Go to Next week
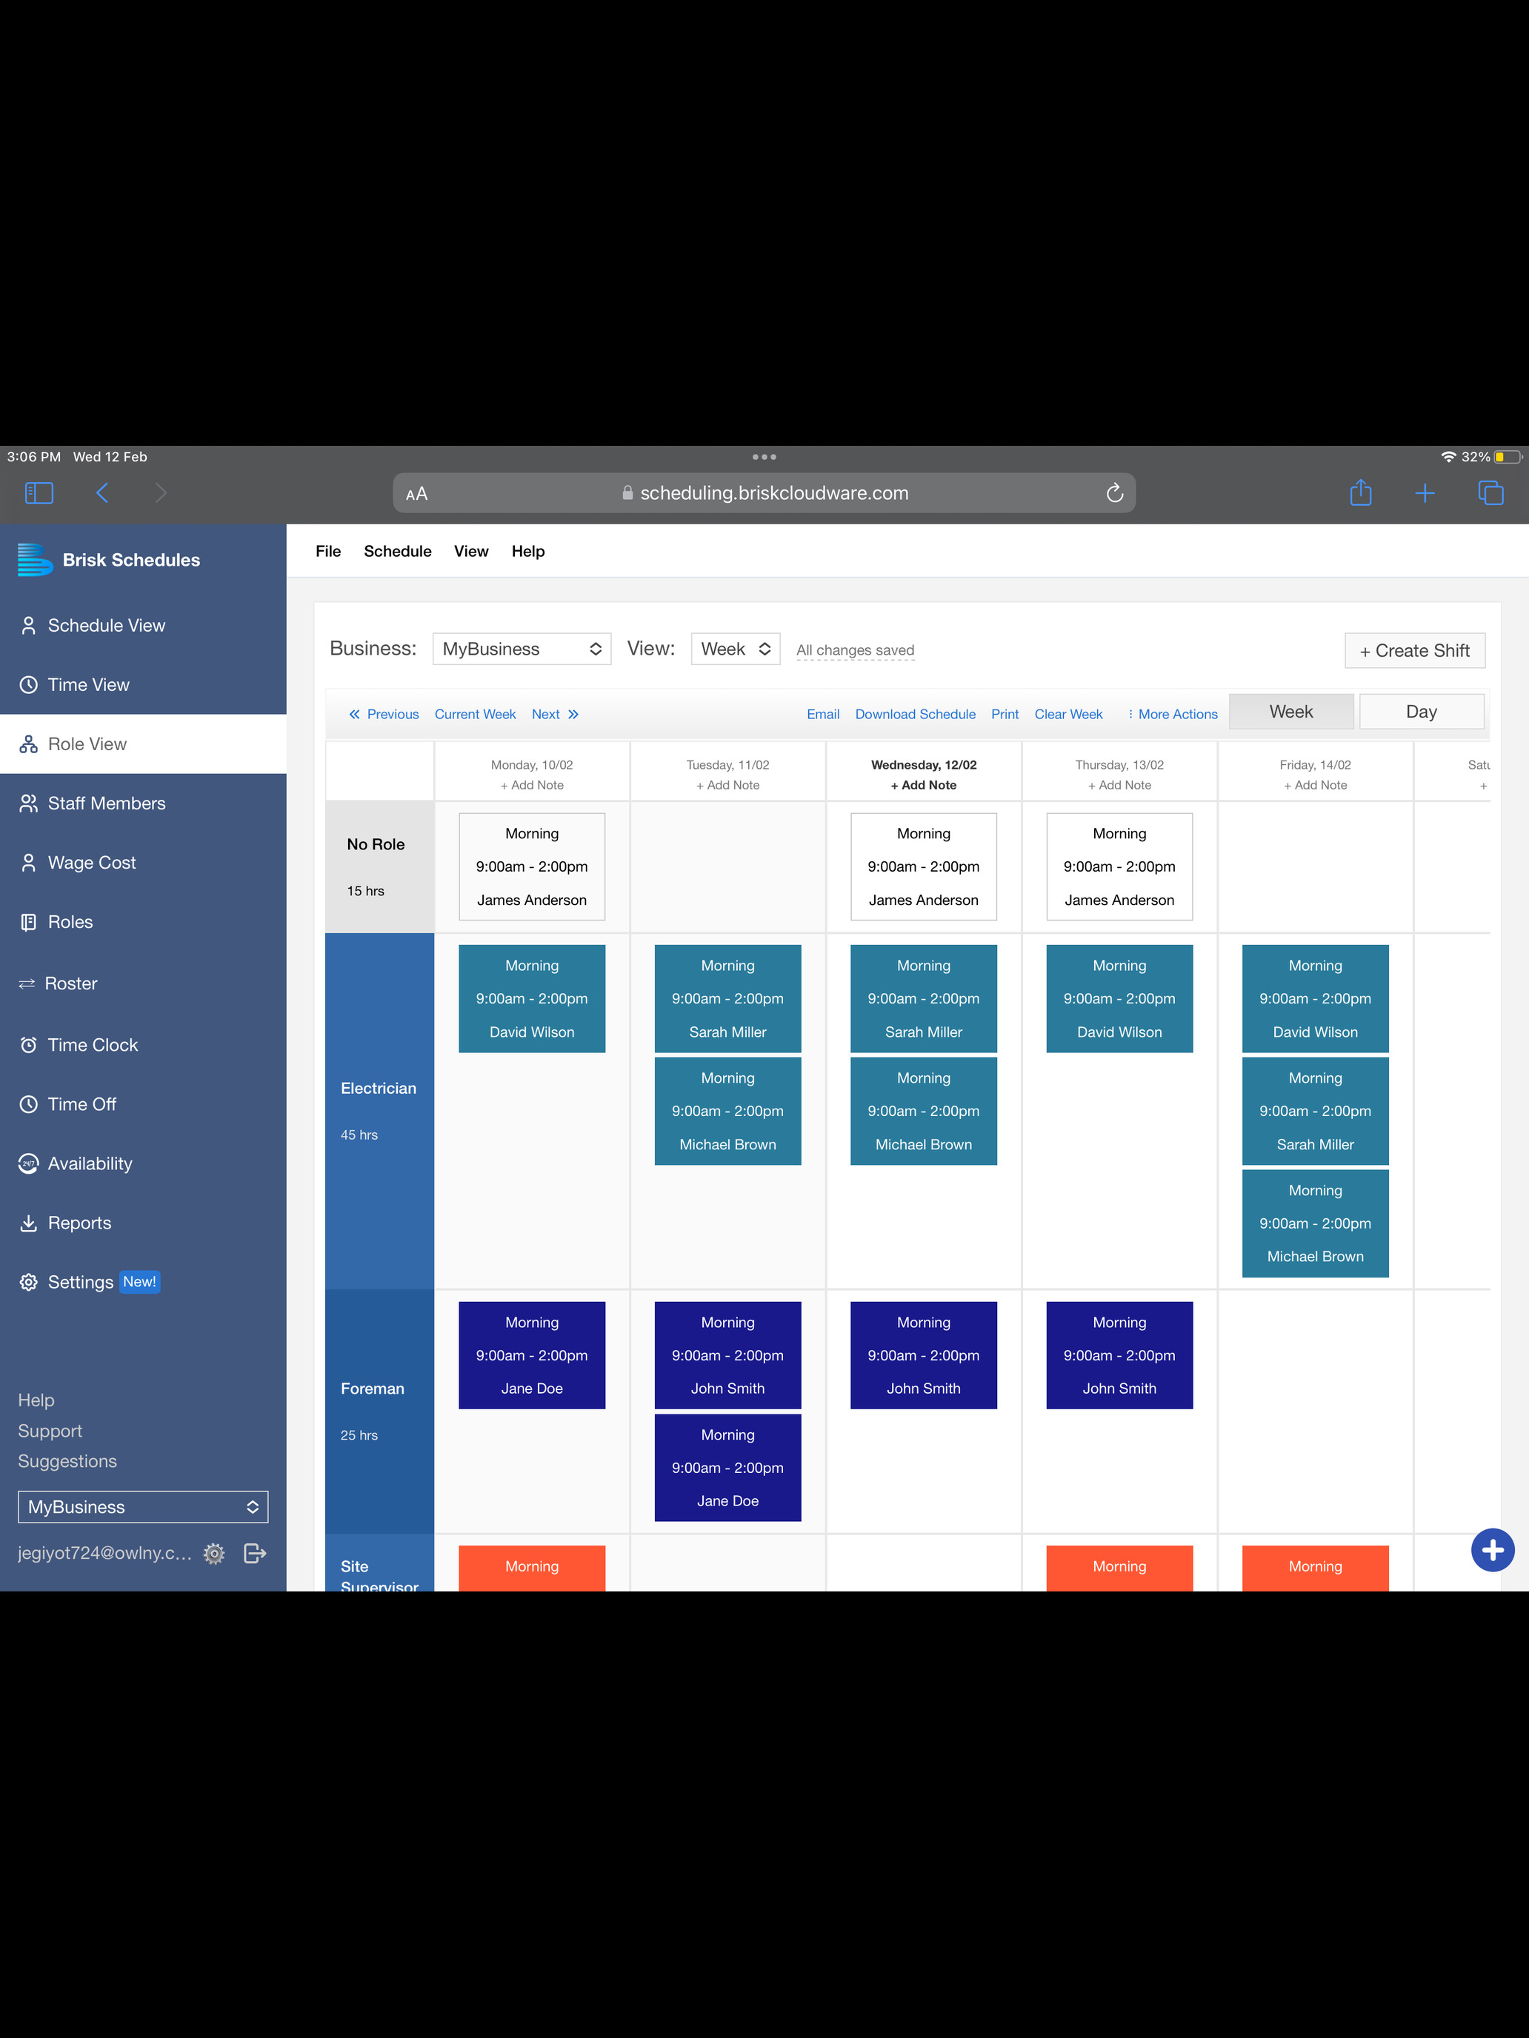This screenshot has height=2038, width=1529. point(555,714)
